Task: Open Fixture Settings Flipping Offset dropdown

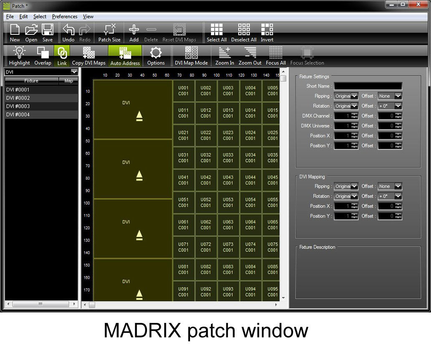Action: pyautogui.click(x=390, y=96)
